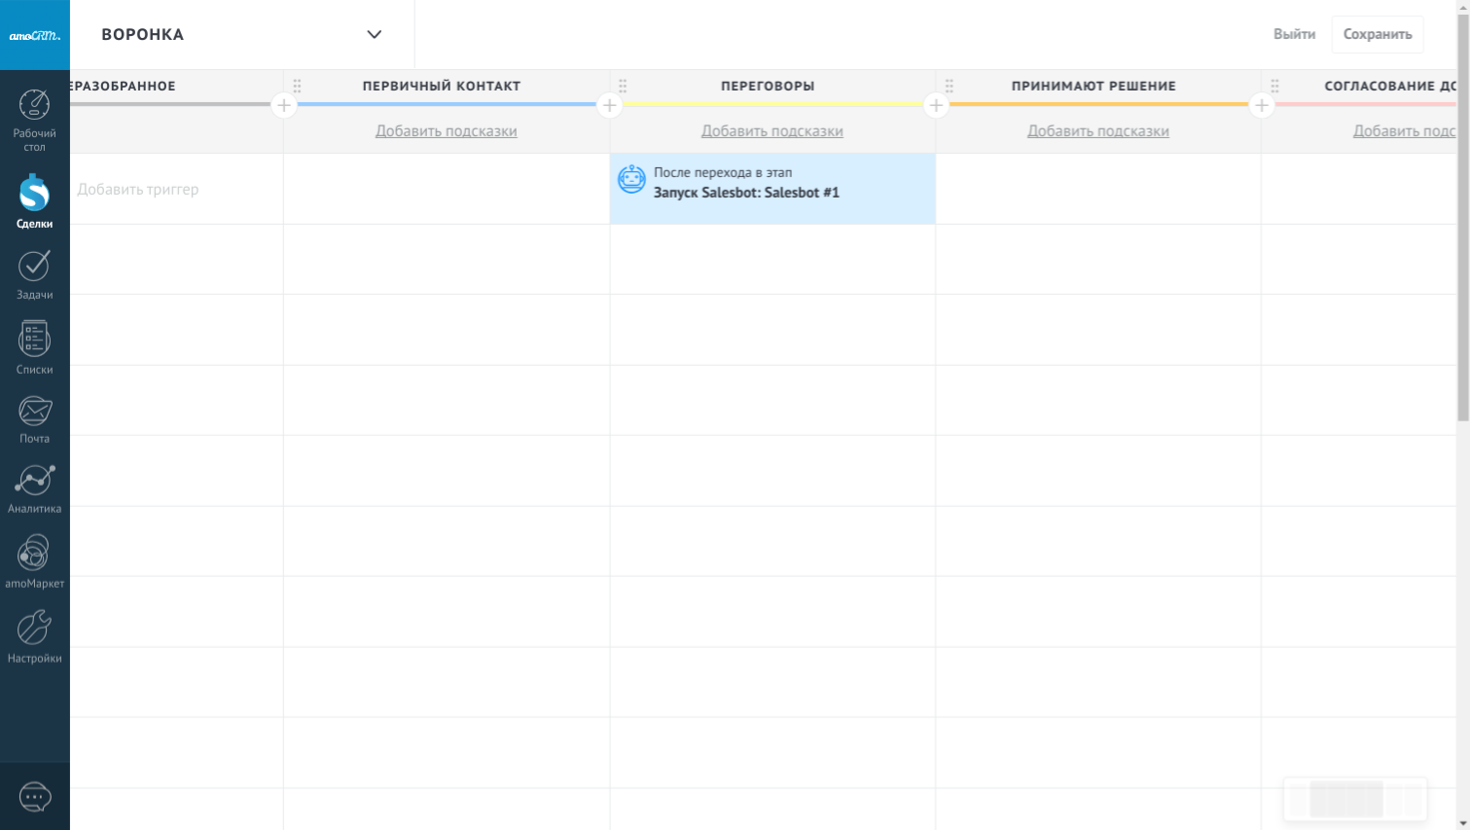Expand the ВОРОНКА pipeline dropdown
The height and width of the screenshot is (830, 1470).
coord(374,35)
